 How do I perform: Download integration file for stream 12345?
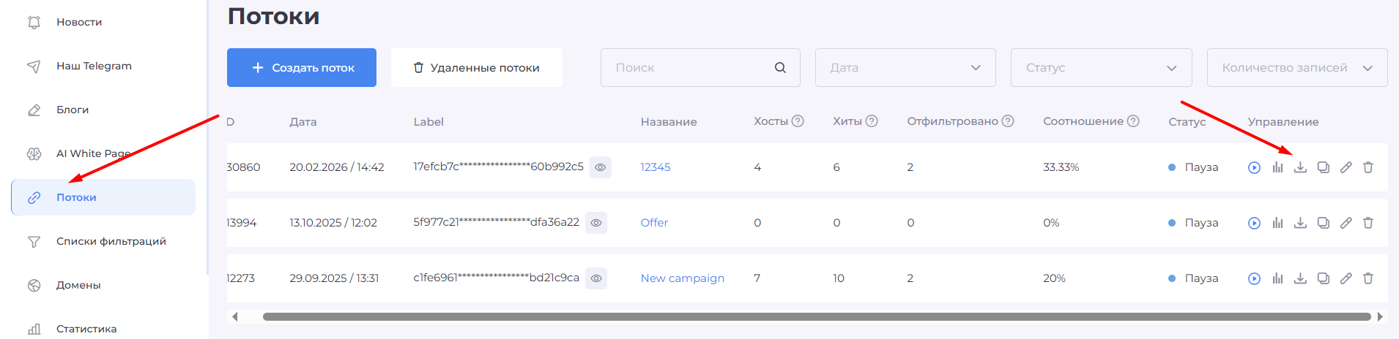pos(1300,167)
